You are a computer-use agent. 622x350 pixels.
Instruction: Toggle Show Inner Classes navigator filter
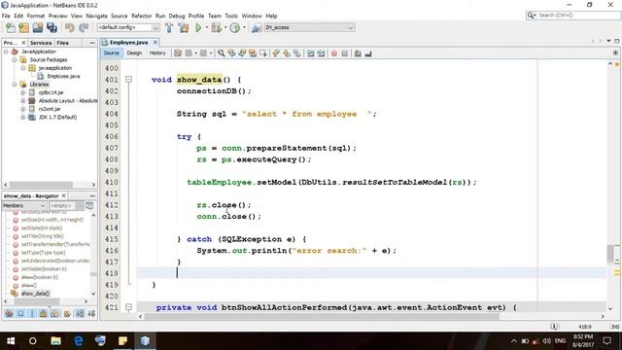(54, 313)
